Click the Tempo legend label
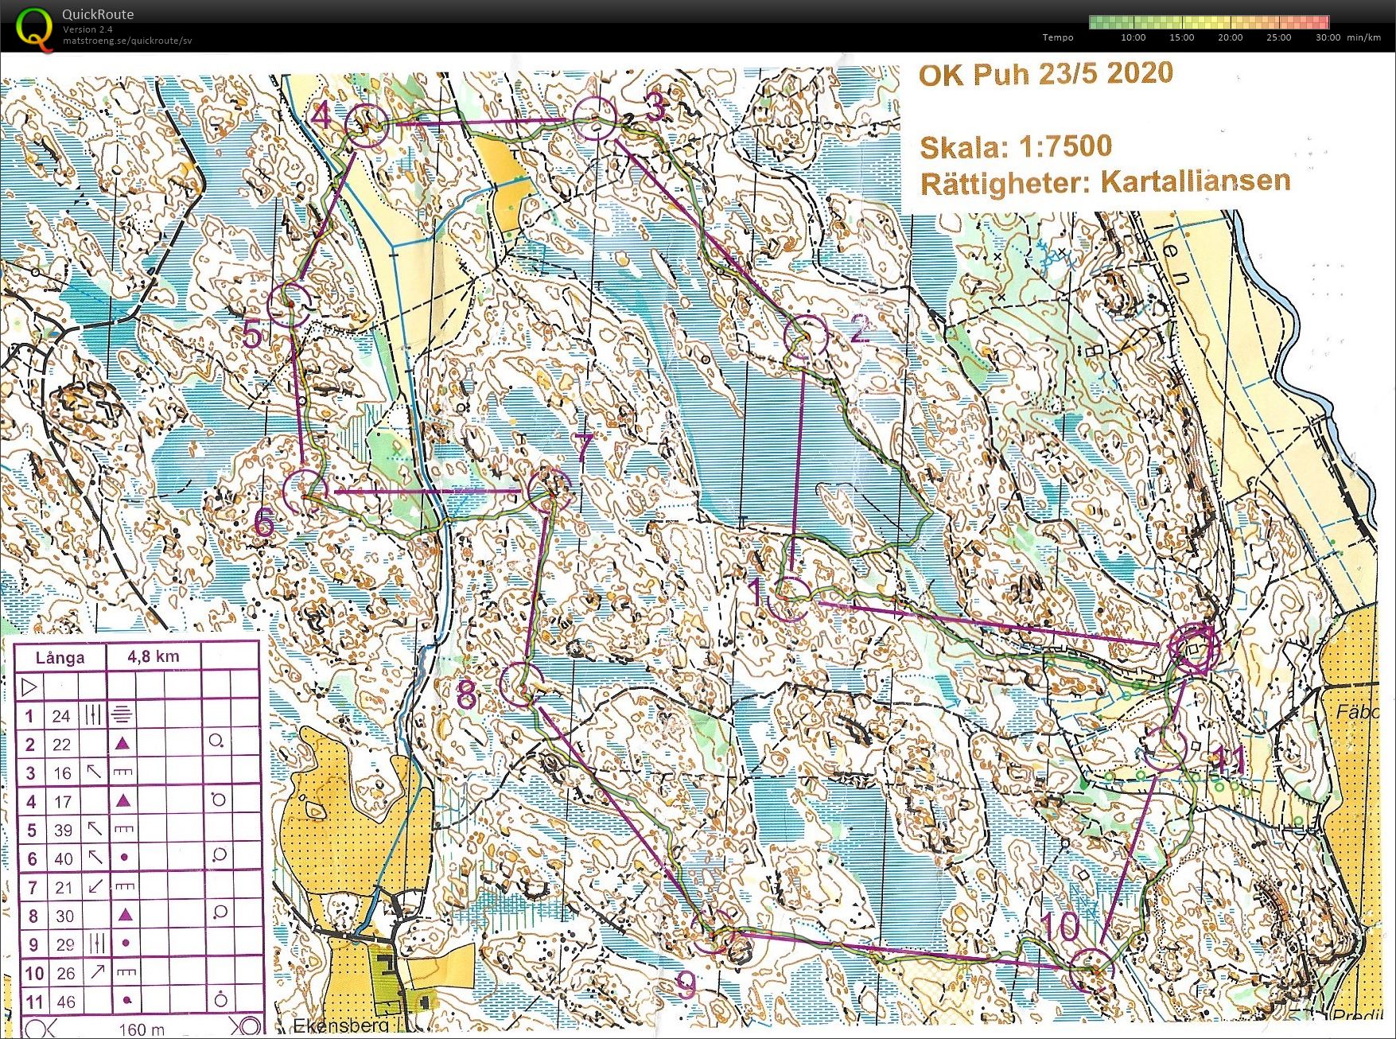This screenshot has height=1039, width=1396. pyautogui.click(x=1057, y=37)
